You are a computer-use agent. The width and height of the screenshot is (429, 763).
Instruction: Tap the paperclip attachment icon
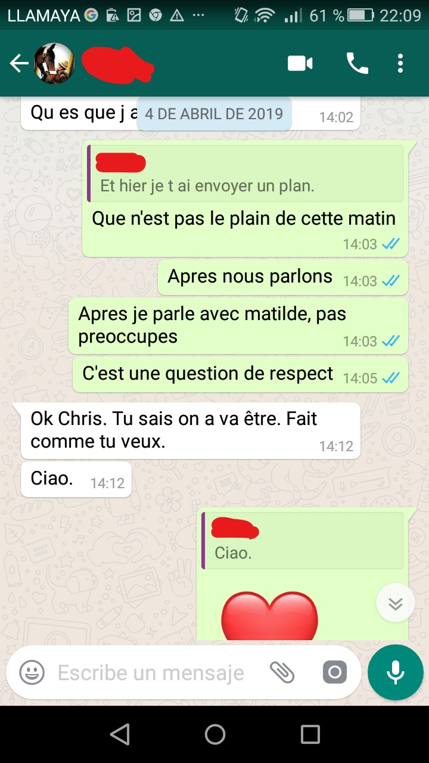tap(282, 673)
